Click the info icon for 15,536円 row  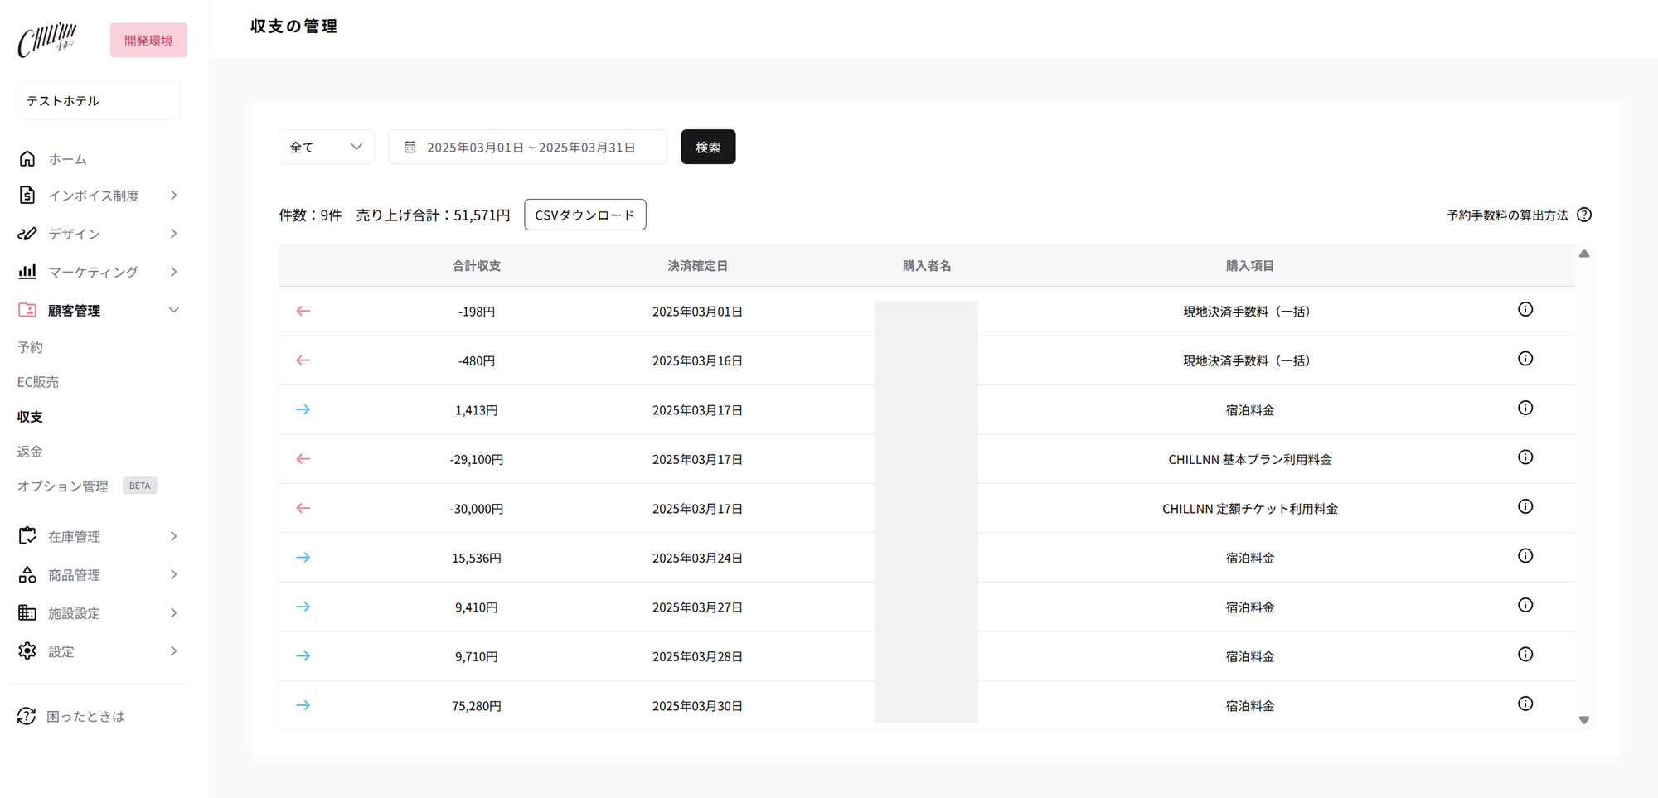(1525, 556)
